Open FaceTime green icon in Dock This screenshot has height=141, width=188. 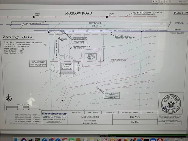tap(71, 140)
